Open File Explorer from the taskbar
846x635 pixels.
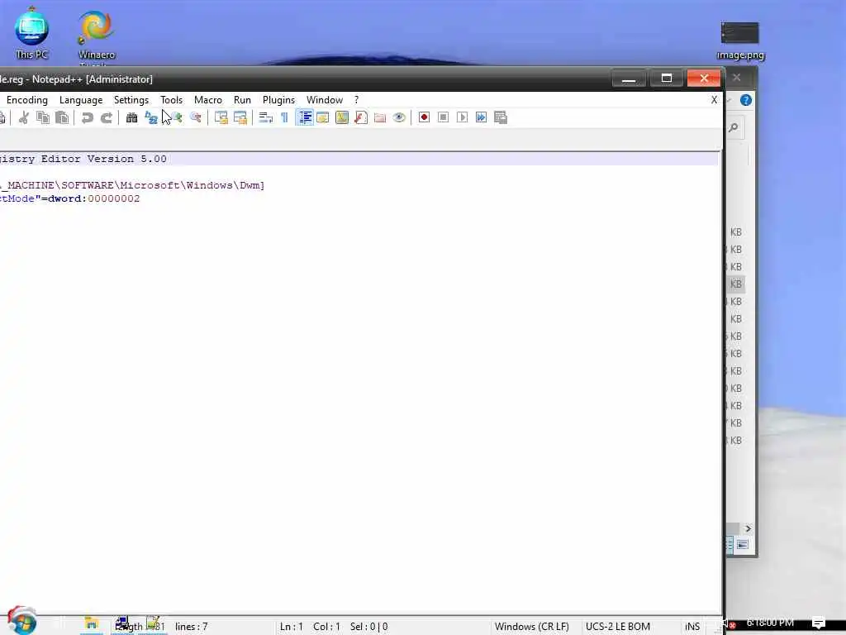tap(91, 625)
